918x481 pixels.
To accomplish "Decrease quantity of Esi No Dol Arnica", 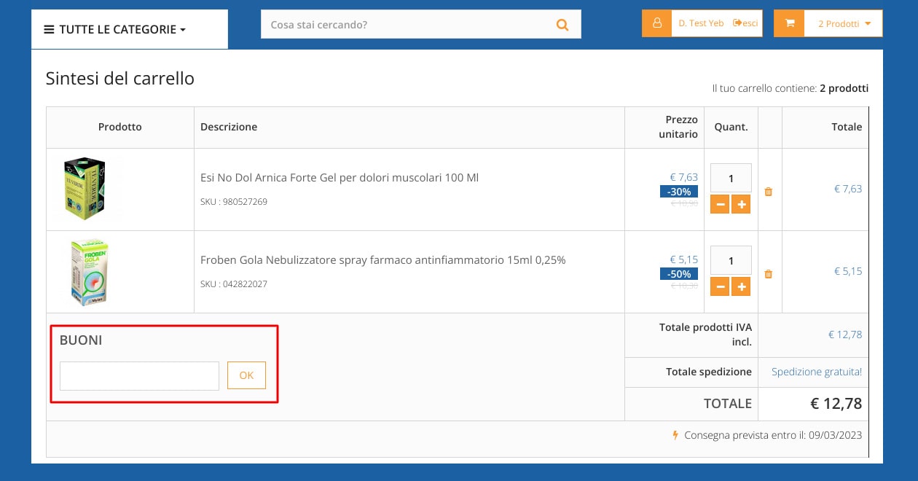I will (x=720, y=205).
